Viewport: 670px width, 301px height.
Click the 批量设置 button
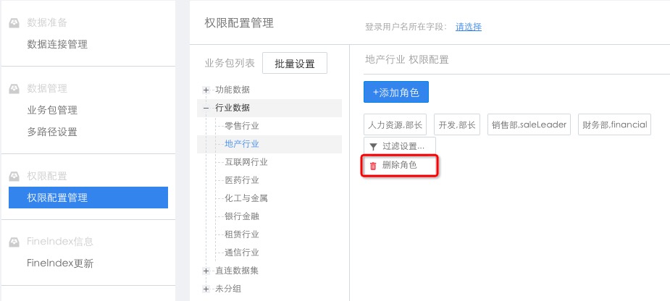click(295, 64)
